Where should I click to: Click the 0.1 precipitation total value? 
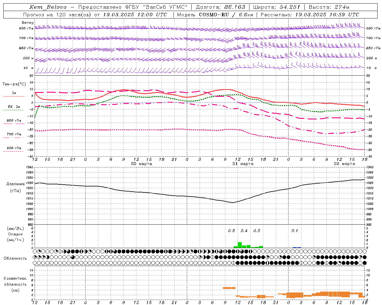tap(295, 231)
